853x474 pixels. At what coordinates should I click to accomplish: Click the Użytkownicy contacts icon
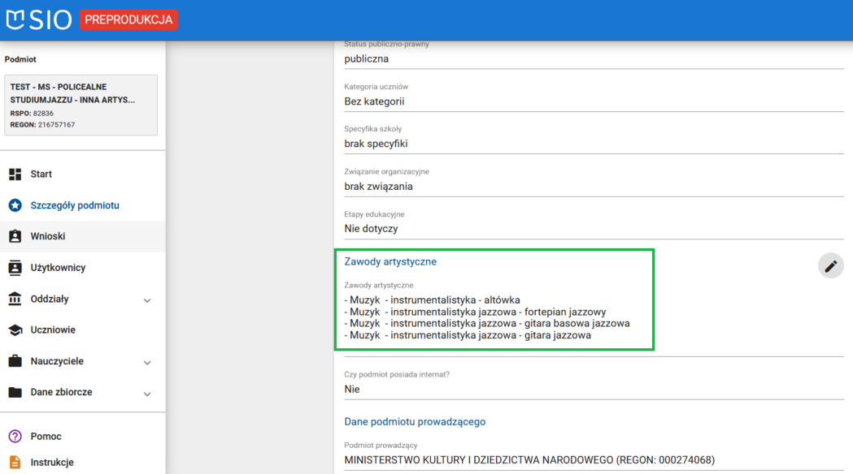[x=15, y=268]
